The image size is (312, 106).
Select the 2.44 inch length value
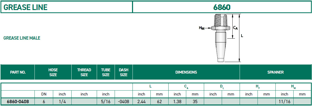tap(142, 102)
